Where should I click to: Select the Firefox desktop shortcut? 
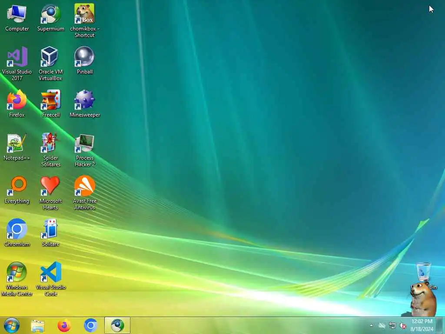tap(17, 104)
